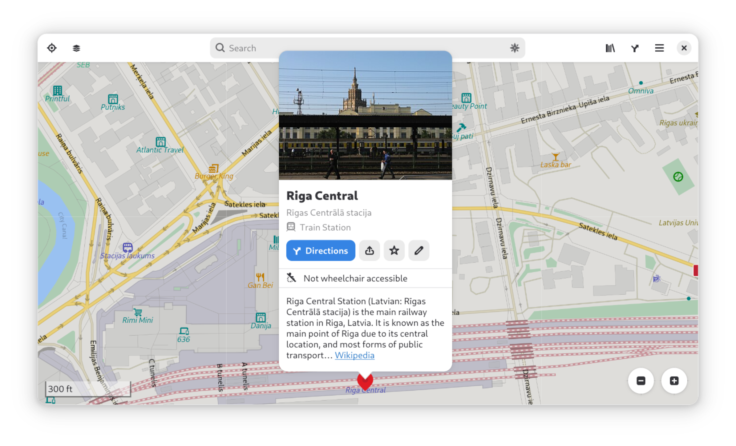Click the explore nearby icon in search bar
Image resolution: width=736 pixels, height=446 pixels.
[514, 48]
